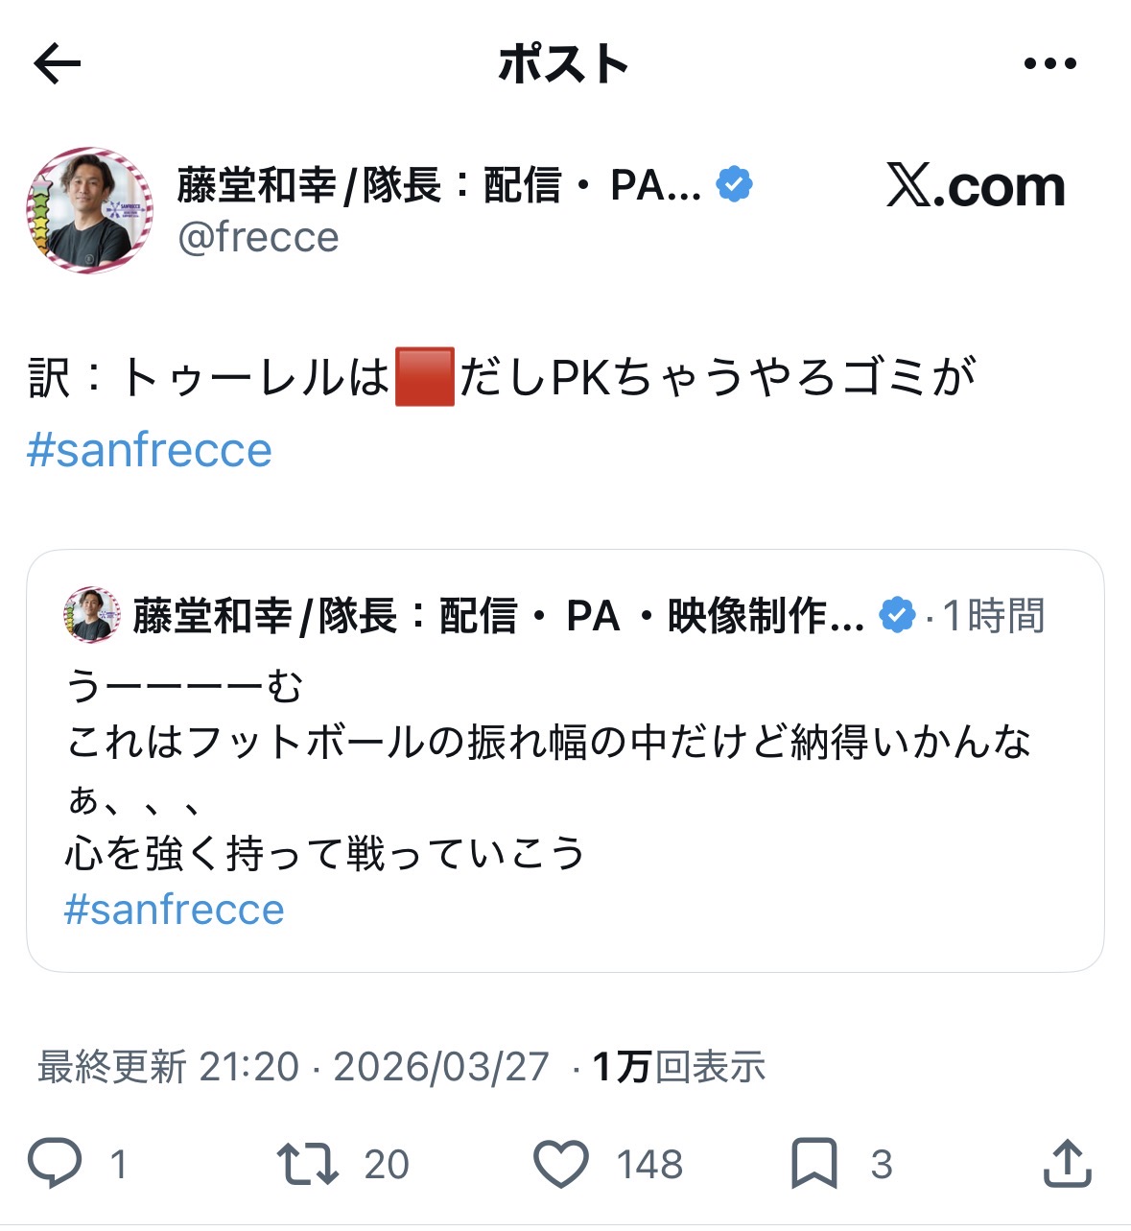Screen dimensions: 1131x1231
Task: Tap the X.com logo
Action: (x=976, y=185)
